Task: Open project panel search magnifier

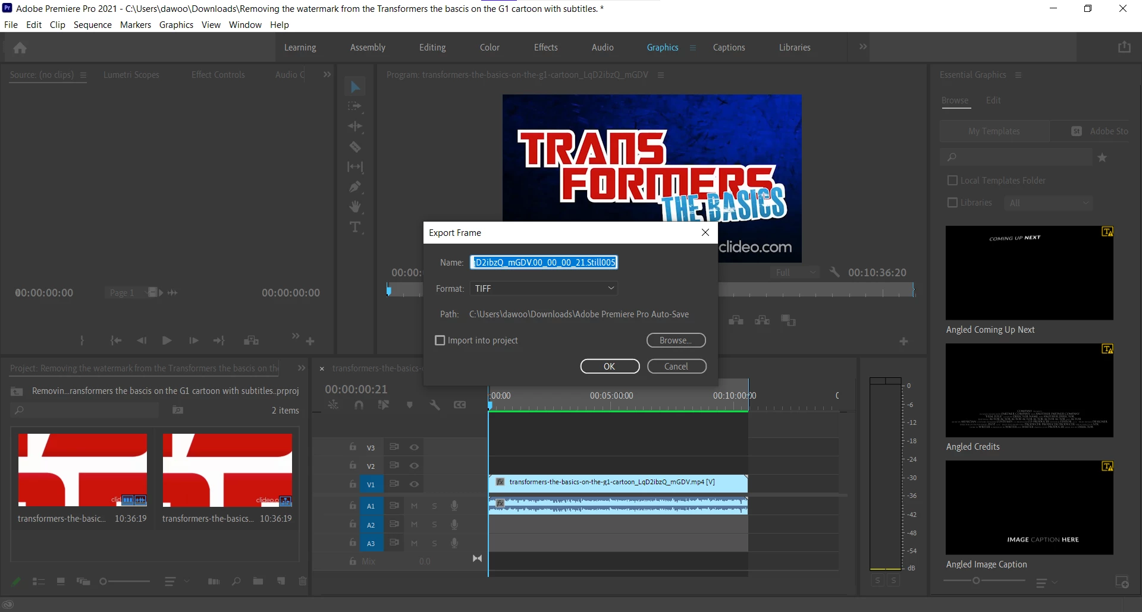Action: 236,581
